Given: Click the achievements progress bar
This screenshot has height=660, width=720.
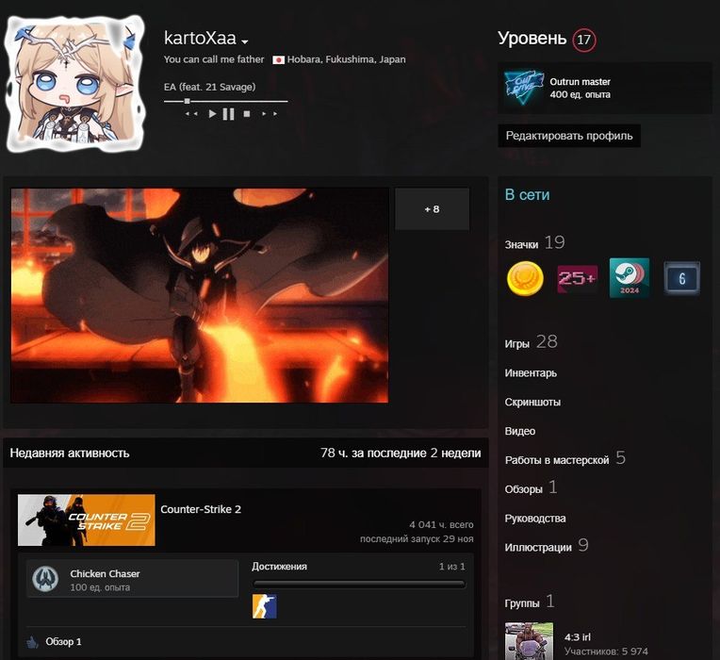Looking at the screenshot, I should pos(359,585).
